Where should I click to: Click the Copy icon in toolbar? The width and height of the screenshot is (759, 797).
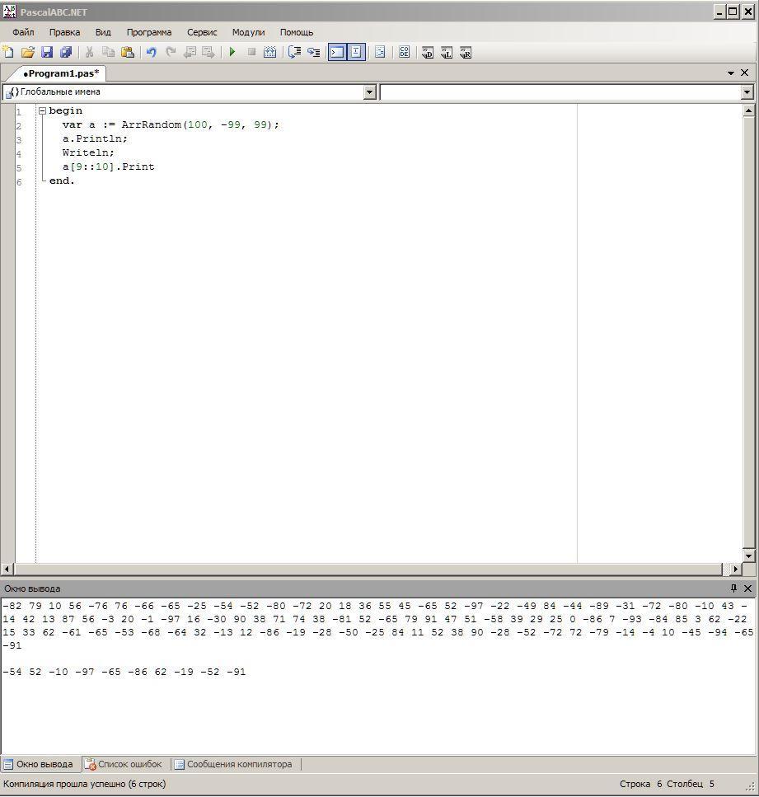(x=108, y=52)
